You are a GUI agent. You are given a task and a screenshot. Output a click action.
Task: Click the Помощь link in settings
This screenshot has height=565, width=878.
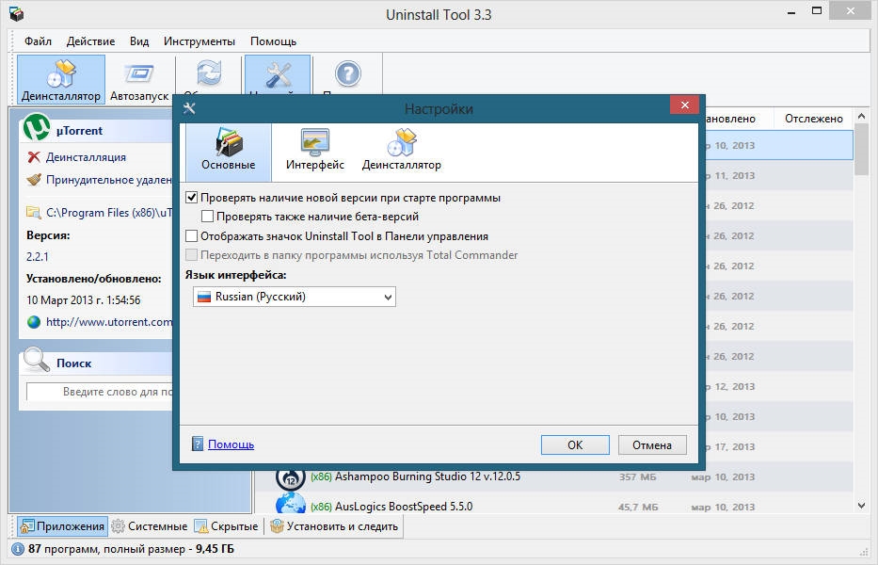[231, 444]
